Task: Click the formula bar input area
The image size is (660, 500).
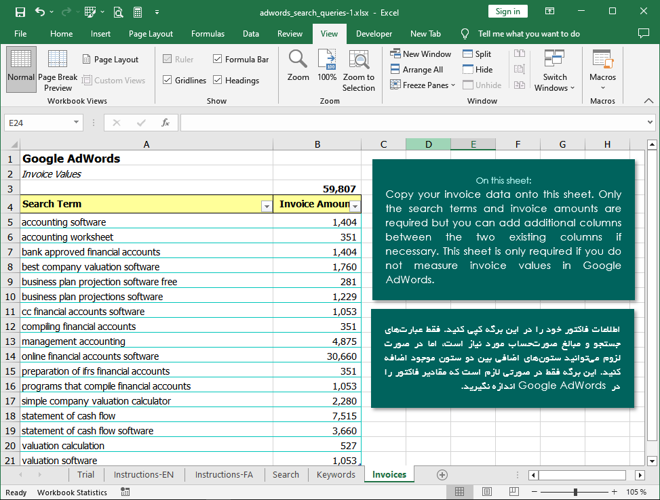Action: (412, 123)
